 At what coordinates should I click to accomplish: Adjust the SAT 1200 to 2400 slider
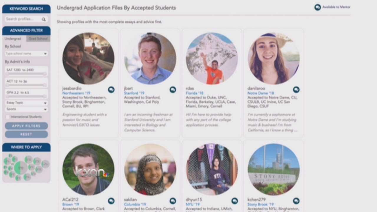coord(26,74)
